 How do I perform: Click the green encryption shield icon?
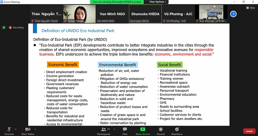(4, 28)
